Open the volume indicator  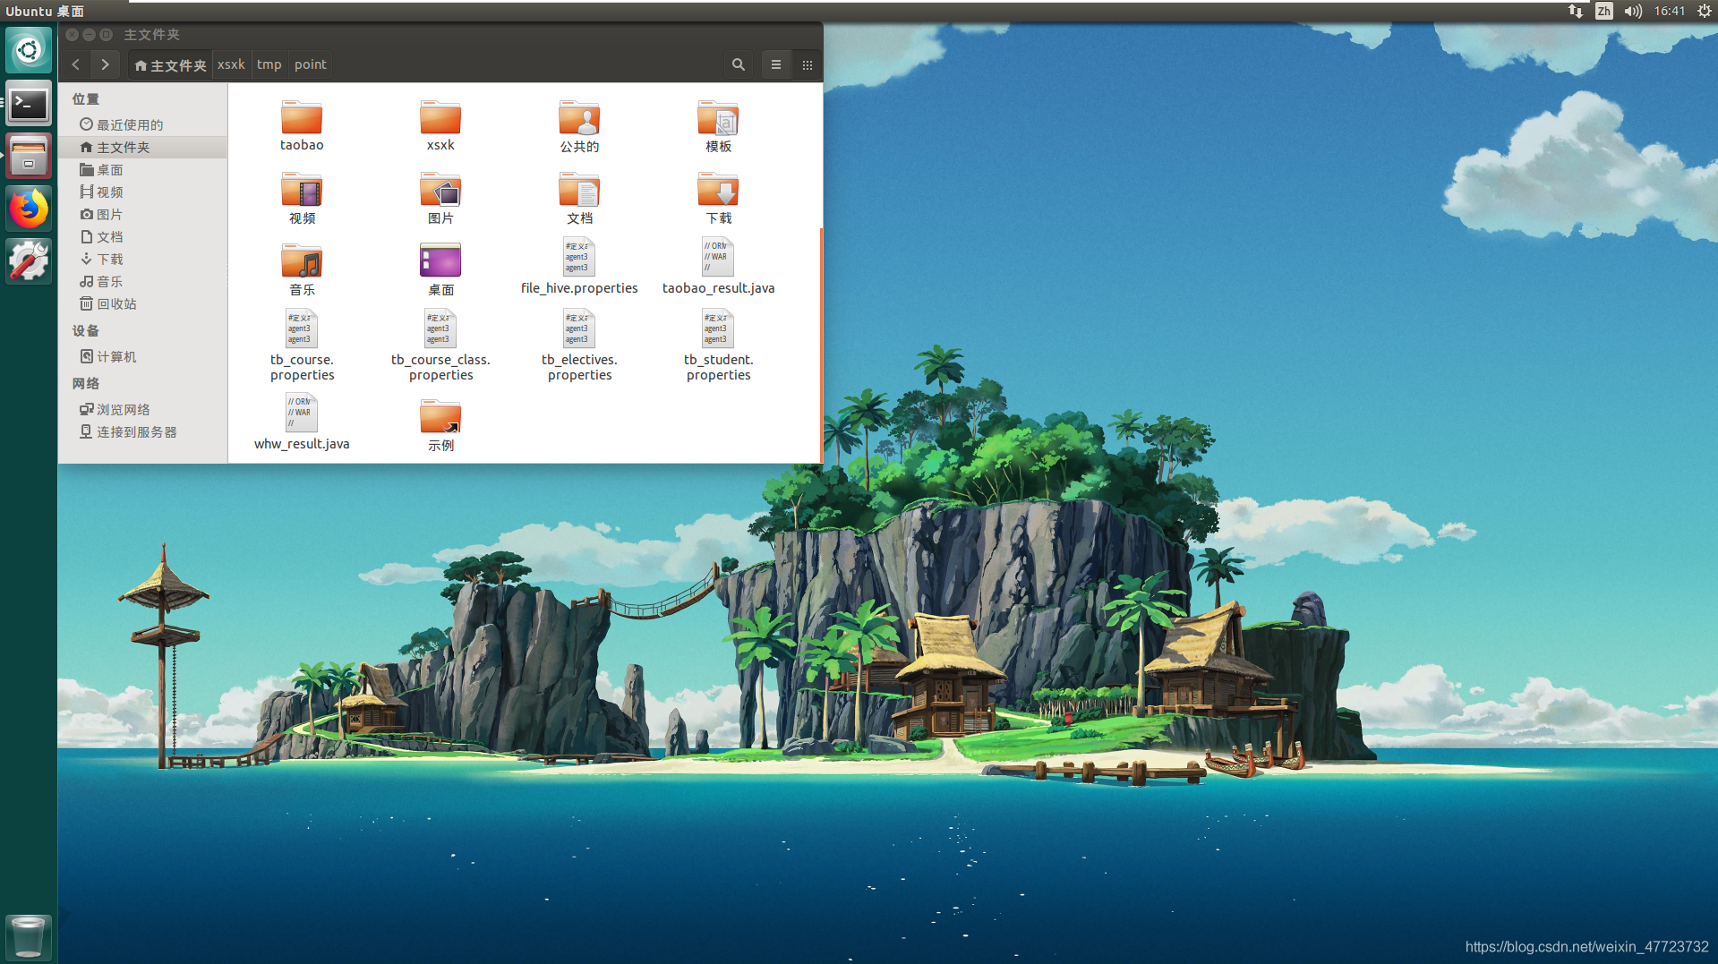(x=1633, y=11)
